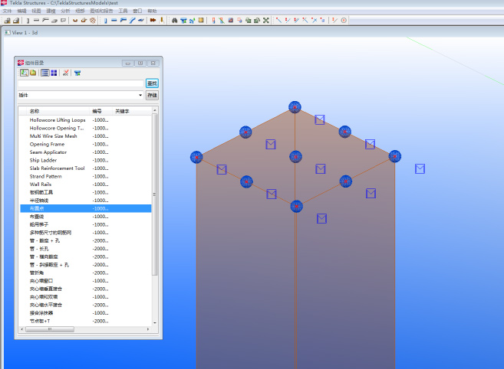The image size is (504, 369).
Task: Open the 工具 menu
Action: click(123, 11)
